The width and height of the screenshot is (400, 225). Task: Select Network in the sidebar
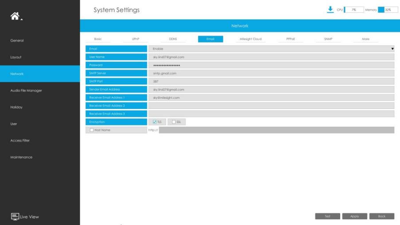coord(40,74)
